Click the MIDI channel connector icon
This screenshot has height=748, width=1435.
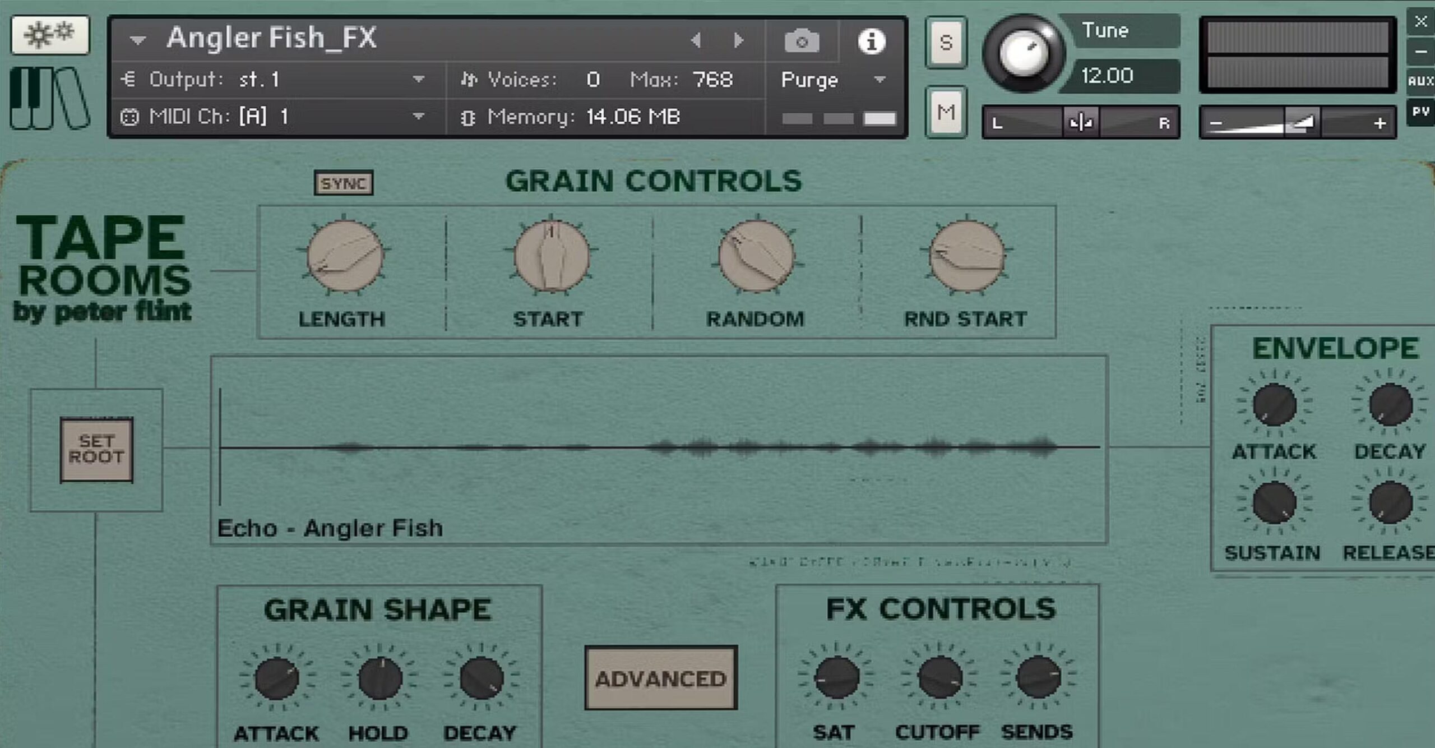(x=129, y=117)
